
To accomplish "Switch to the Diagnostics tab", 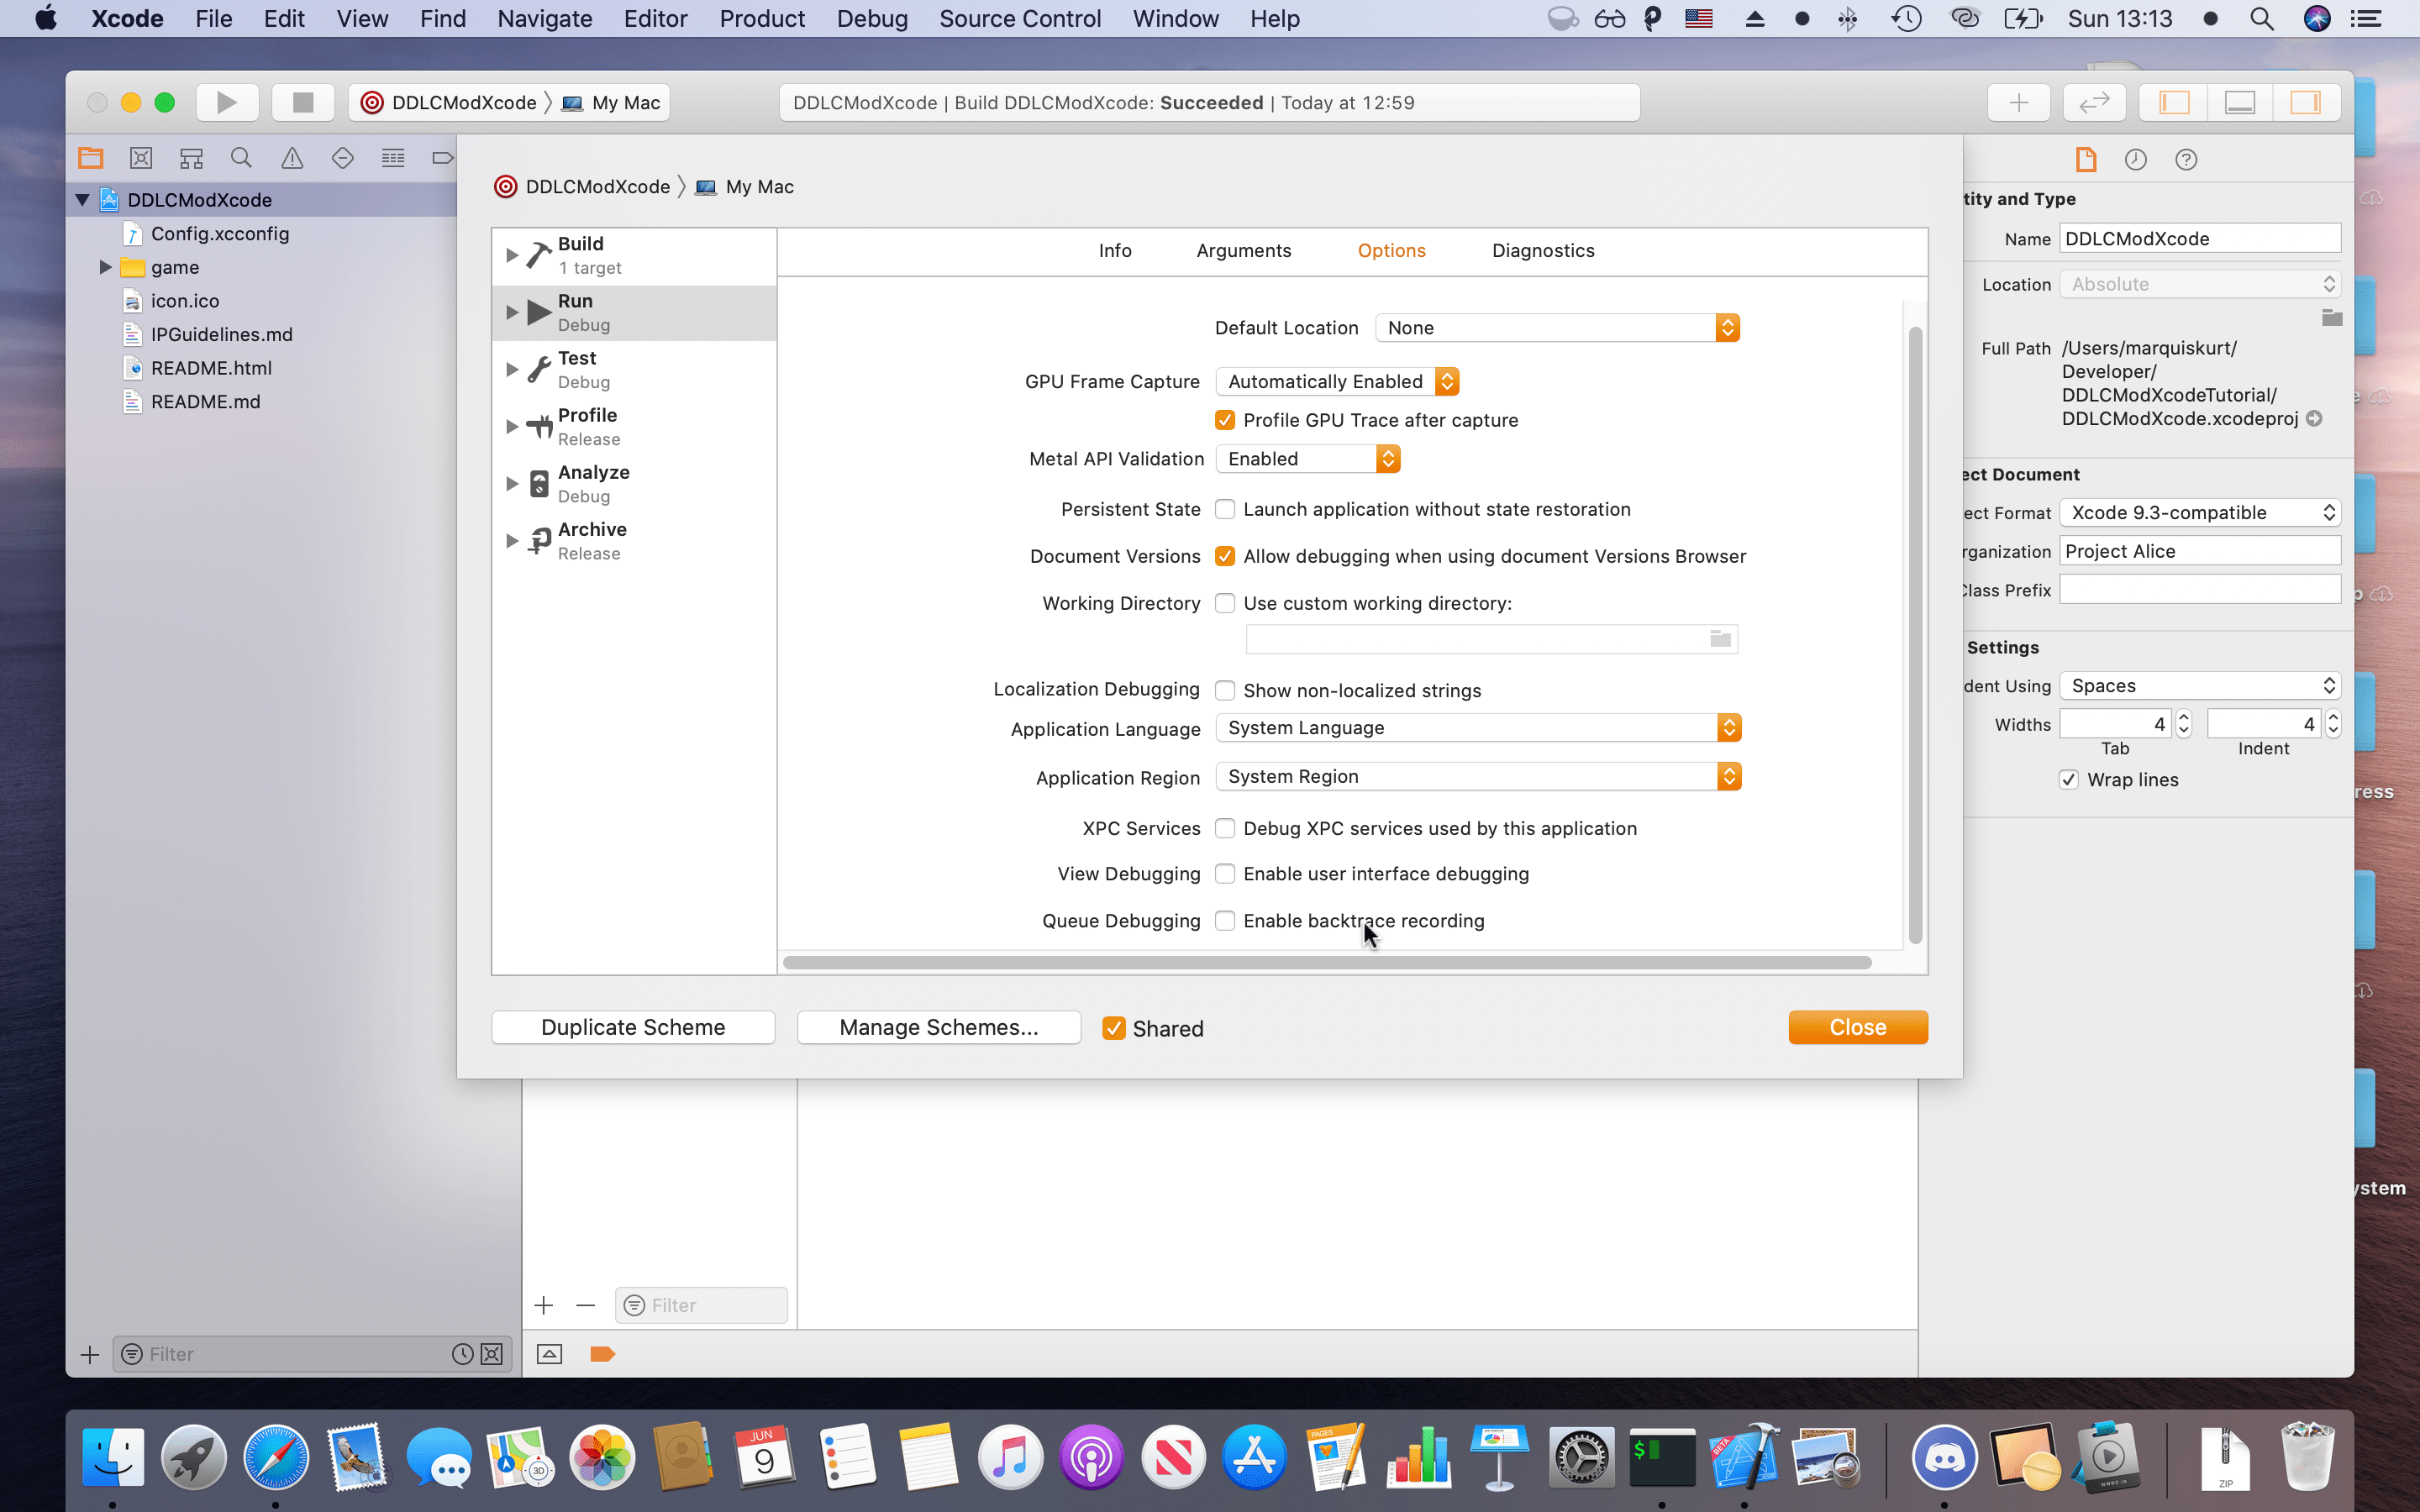I will (1543, 251).
